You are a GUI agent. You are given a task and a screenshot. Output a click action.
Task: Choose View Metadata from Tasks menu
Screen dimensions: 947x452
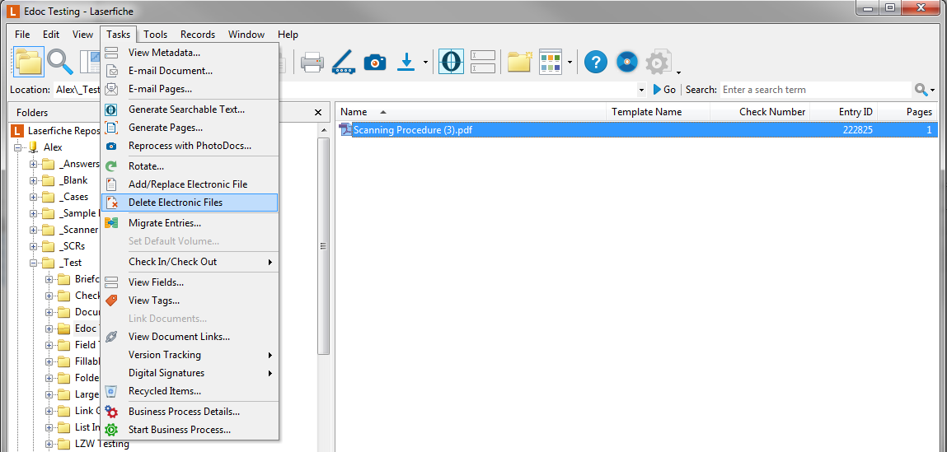click(190, 53)
